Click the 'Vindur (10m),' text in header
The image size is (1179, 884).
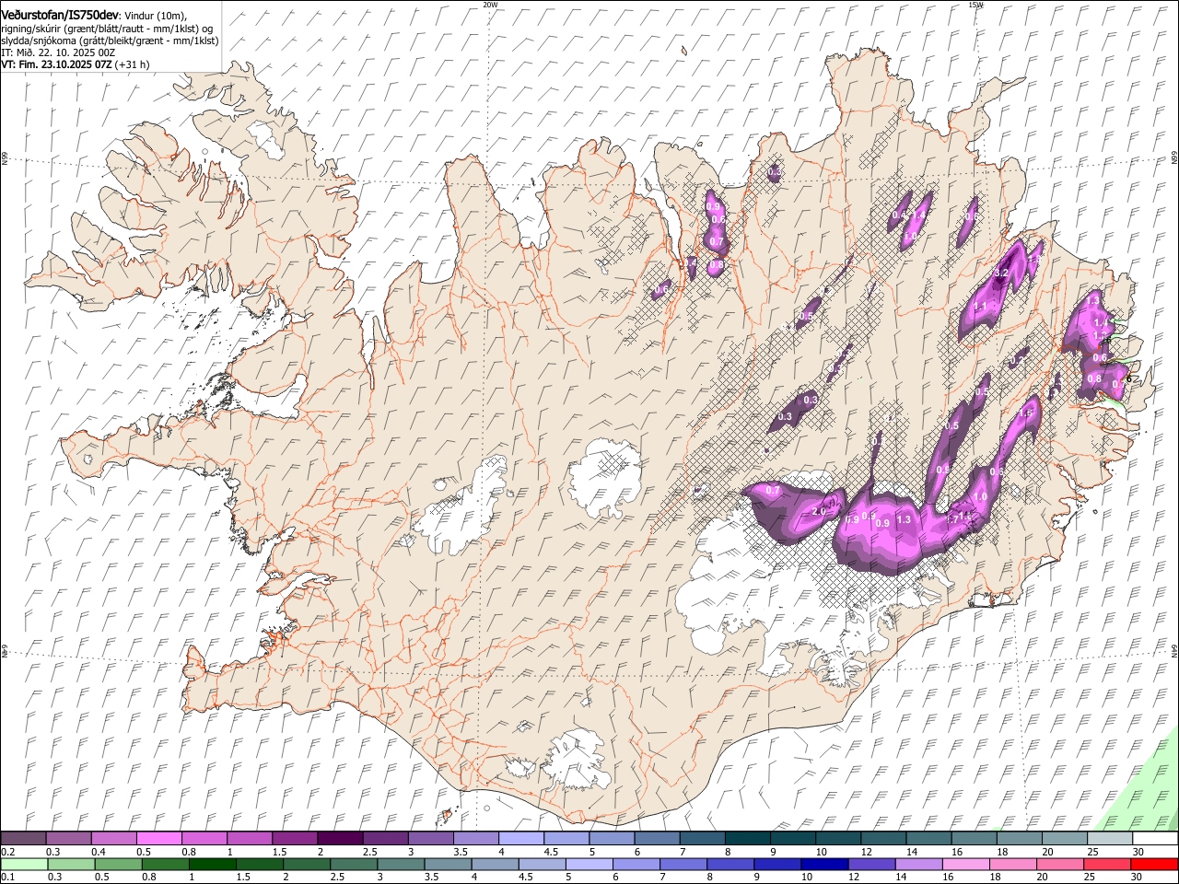click(155, 16)
